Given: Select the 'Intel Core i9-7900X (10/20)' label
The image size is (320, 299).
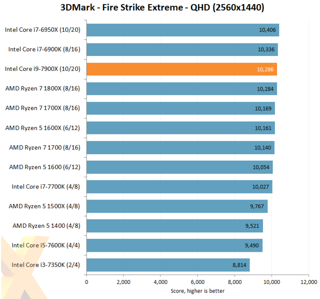Looking at the screenshot, I should (43, 69).
